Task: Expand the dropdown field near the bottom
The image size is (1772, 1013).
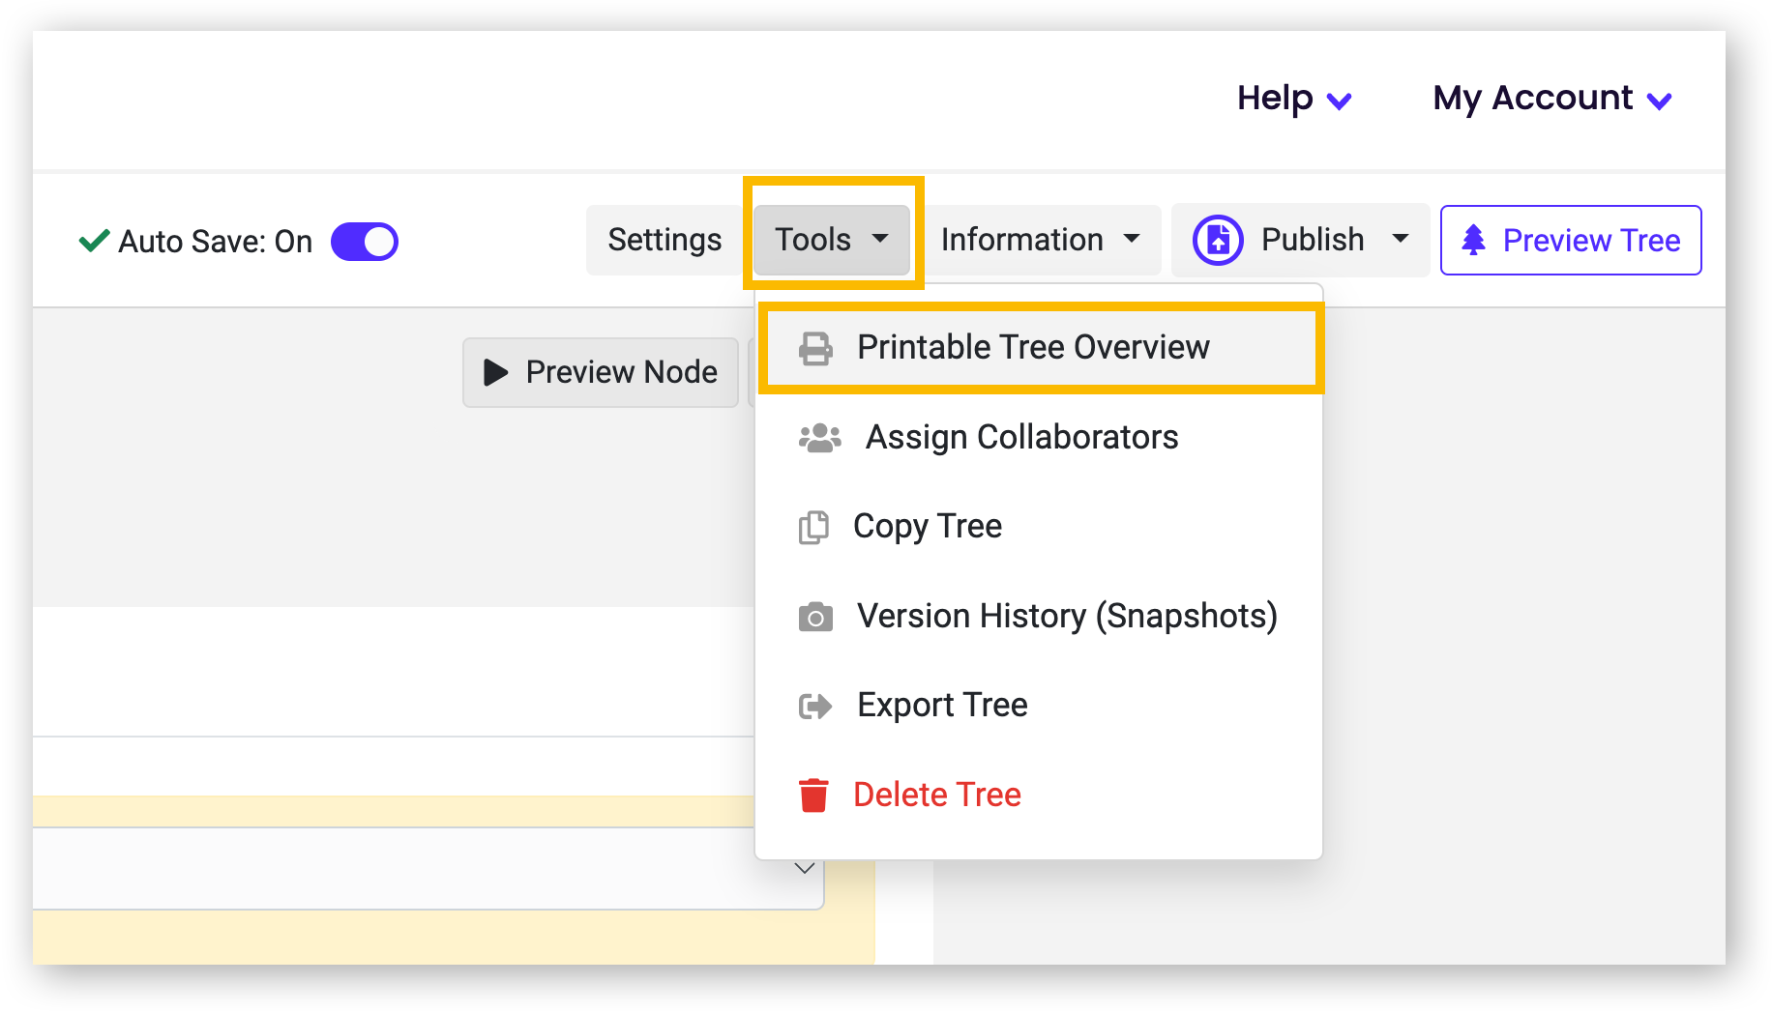Action: point(804,868)
